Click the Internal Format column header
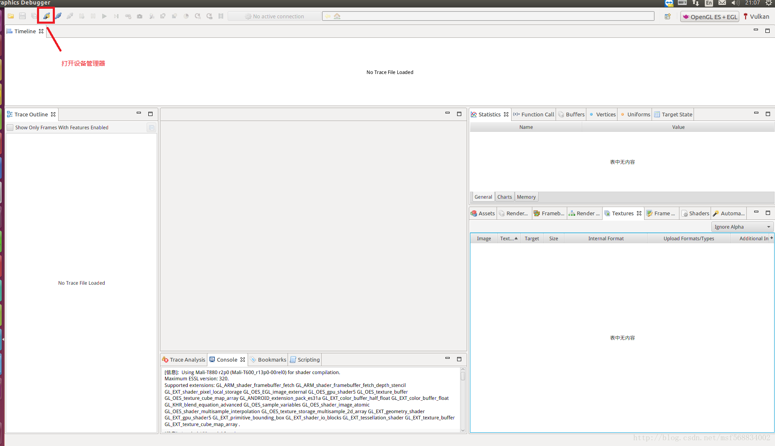Image resolution: width=775 pixels, height=446 pixels. [x=605, y=238]
